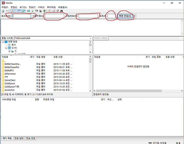
Task: Open 보기(V) menu
Action: 23,7
